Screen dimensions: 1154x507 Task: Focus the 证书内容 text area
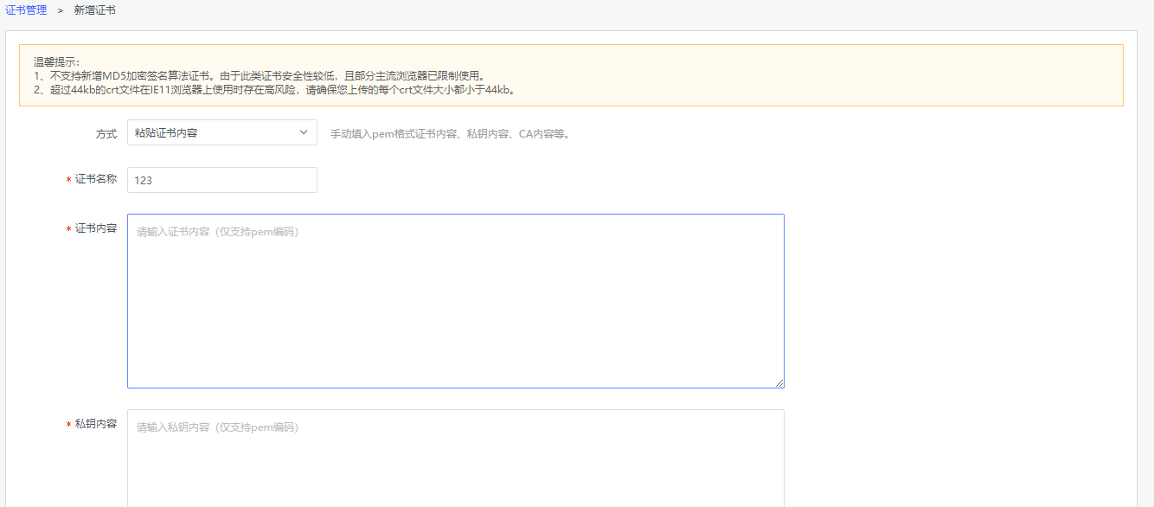455,301
